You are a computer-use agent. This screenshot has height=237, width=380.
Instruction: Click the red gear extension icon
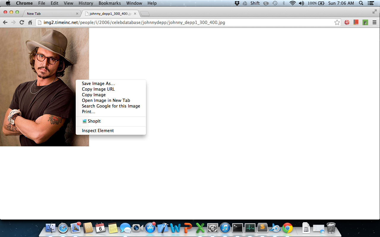(x=347, y=23)
